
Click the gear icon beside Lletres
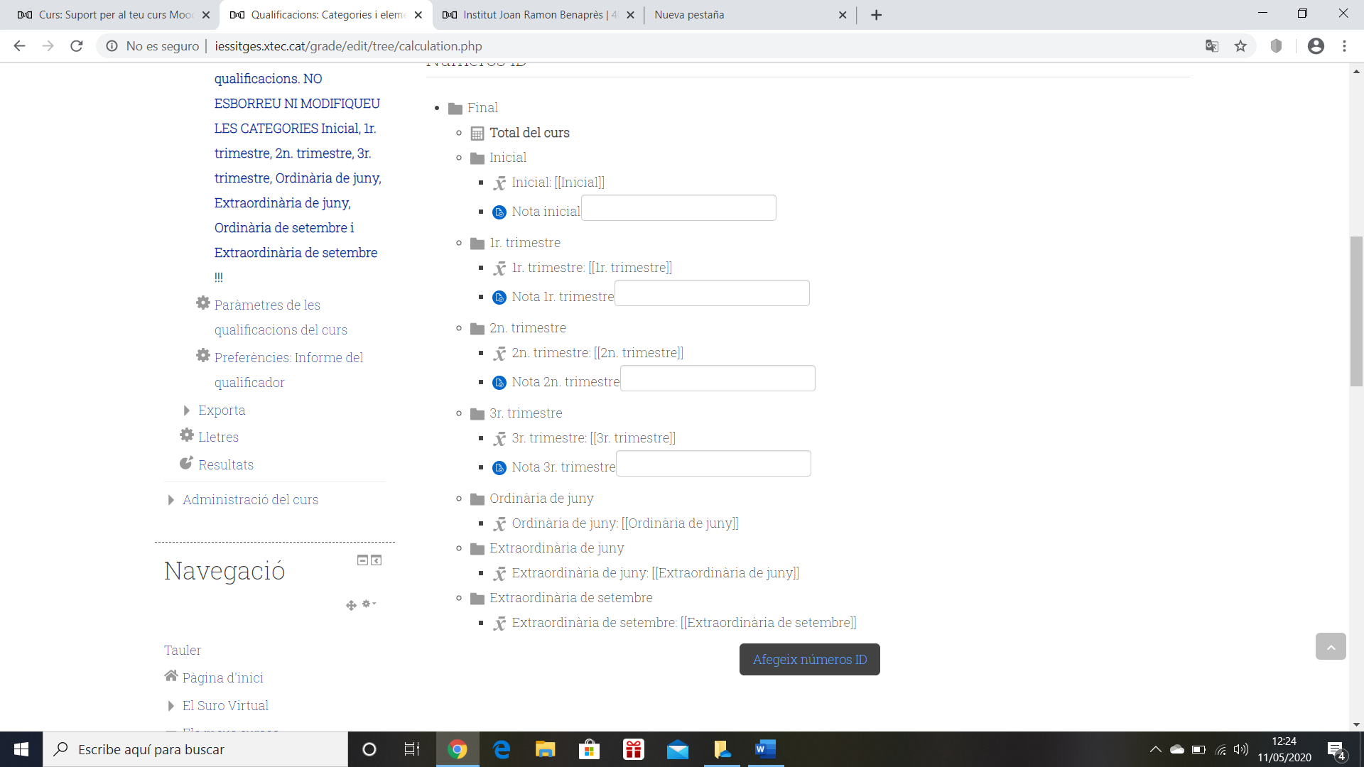pos(187,435)
